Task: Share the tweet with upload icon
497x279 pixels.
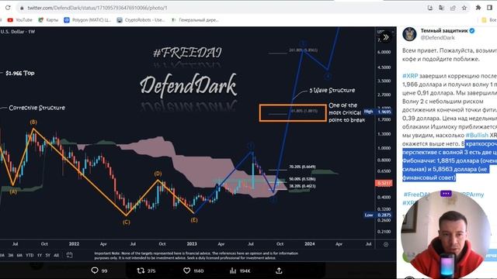Action: pyautogui.click(x=279, y=270)
